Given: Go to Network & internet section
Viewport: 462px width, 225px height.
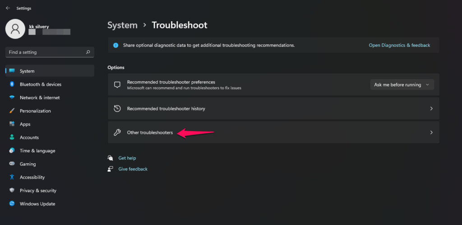Looking at the screenshot, I should click(50, 97).
